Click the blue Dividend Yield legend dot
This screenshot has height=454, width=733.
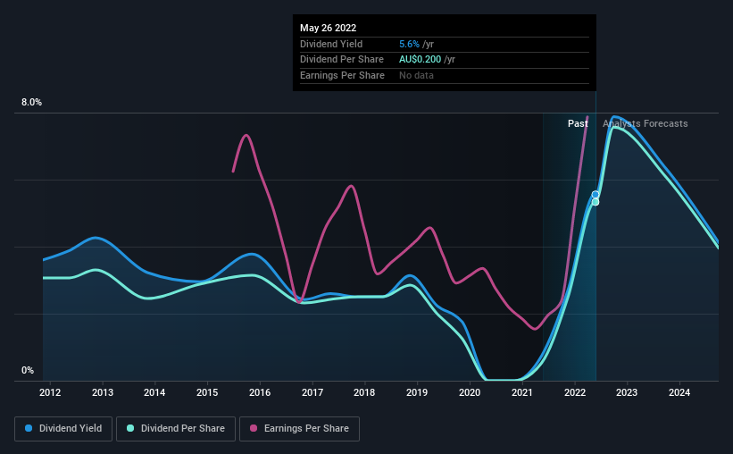[29, 428]
